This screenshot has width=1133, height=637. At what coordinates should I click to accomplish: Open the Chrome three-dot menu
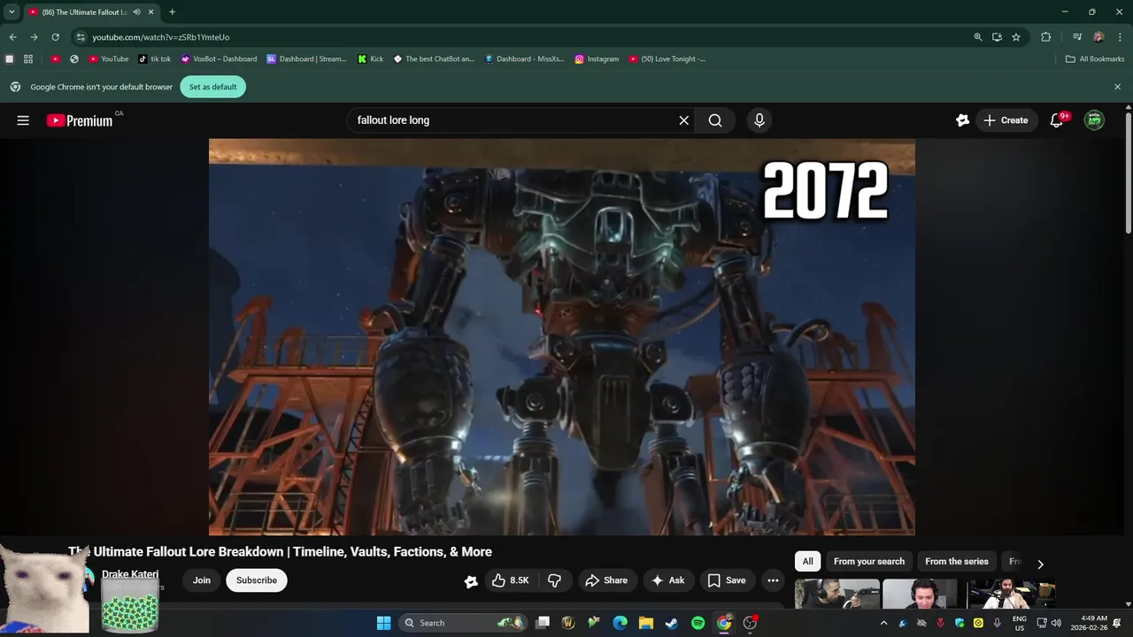point(1120,37)
